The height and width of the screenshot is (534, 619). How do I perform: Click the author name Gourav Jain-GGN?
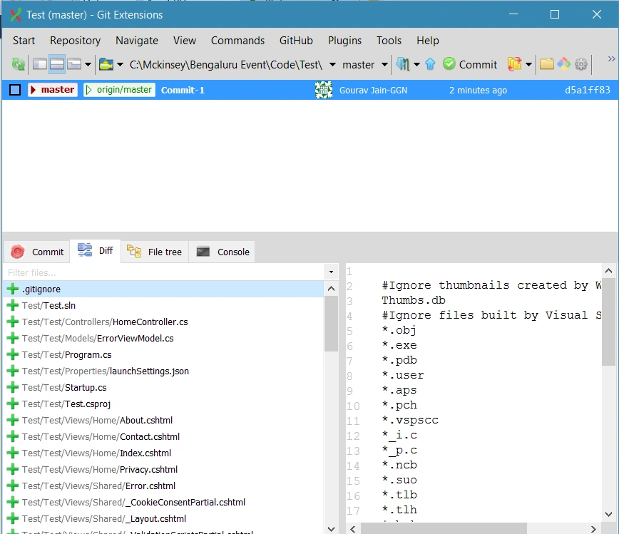coord(373,91)
